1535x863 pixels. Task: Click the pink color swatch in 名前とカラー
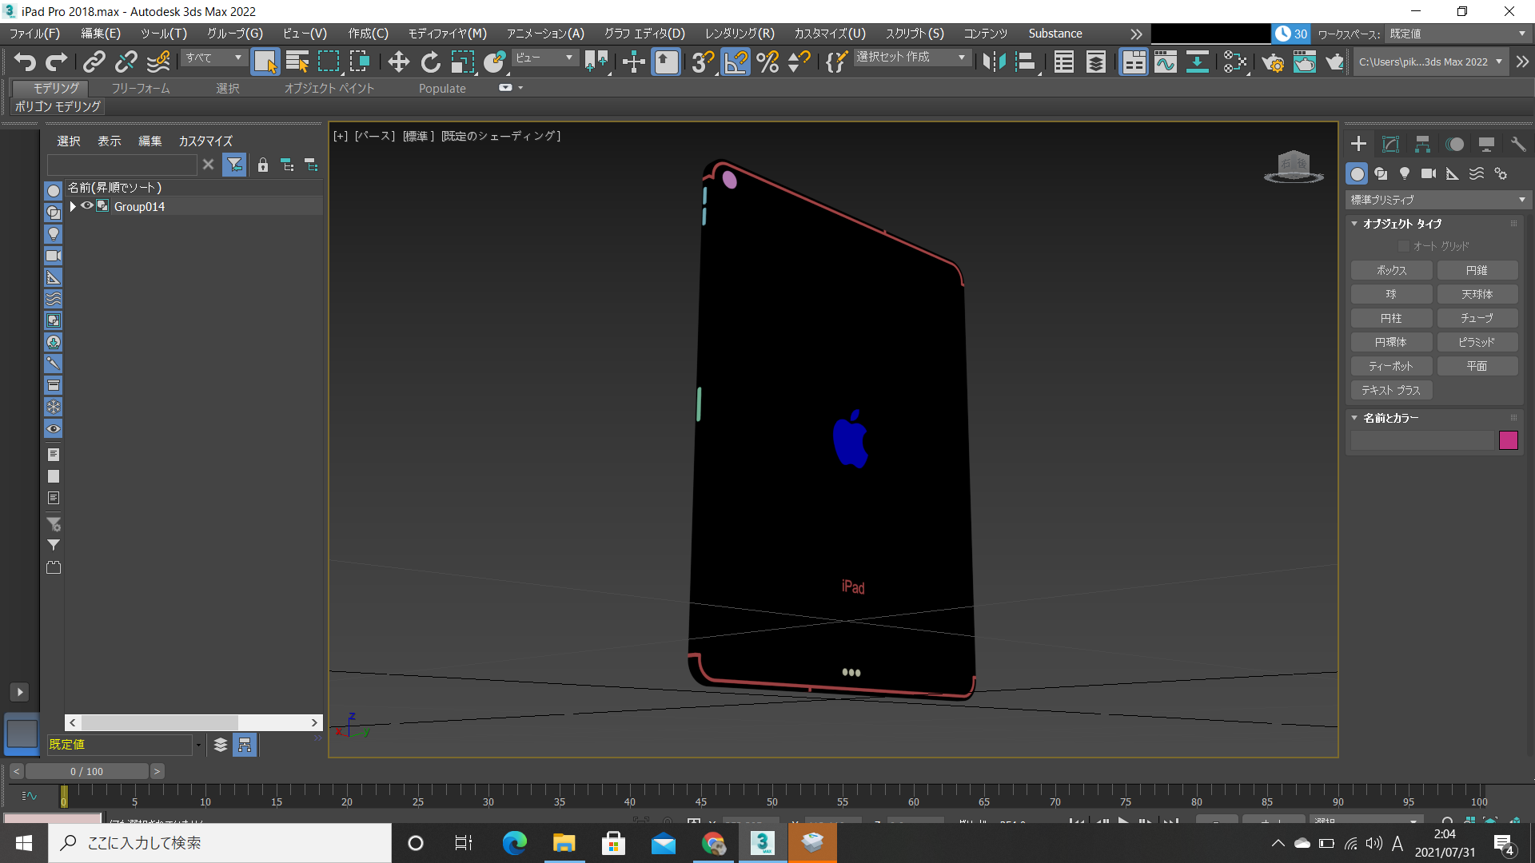1509,440
